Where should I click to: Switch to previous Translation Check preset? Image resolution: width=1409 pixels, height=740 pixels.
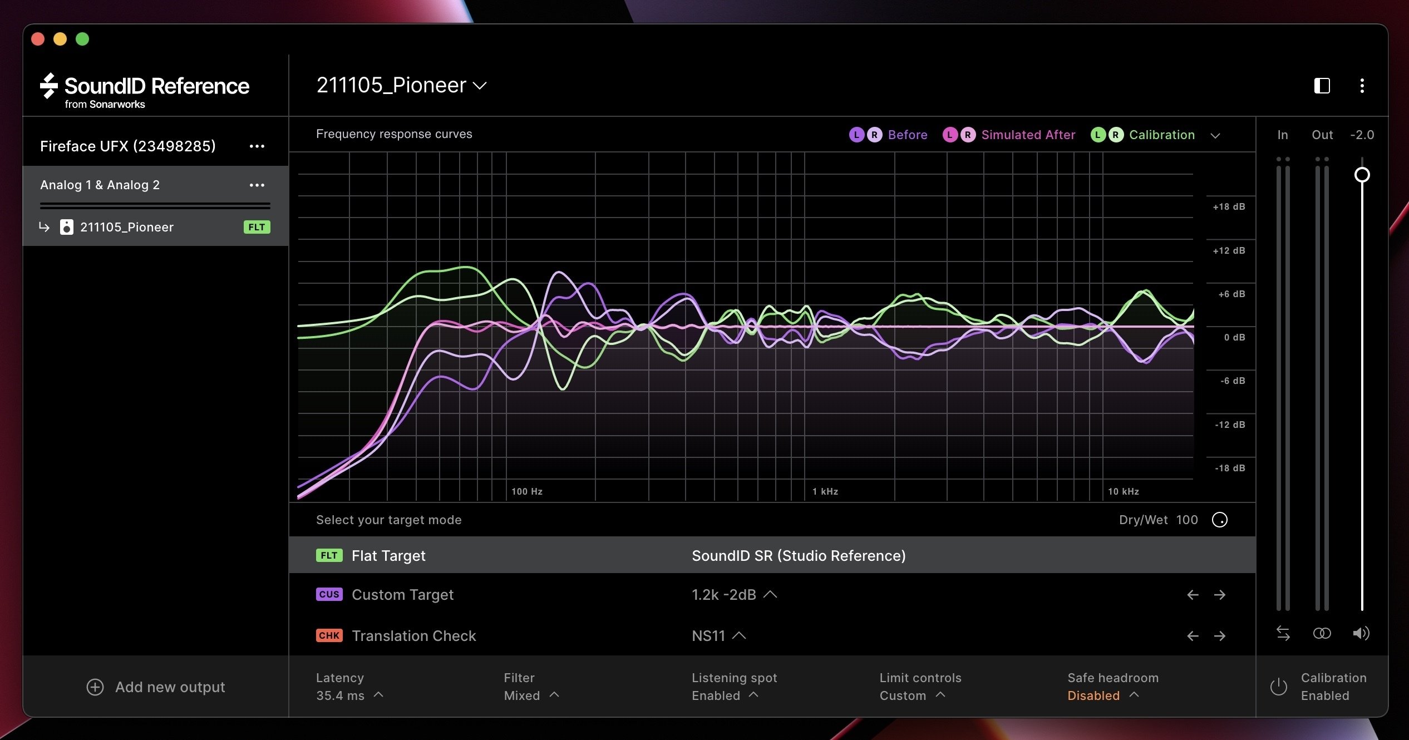[1193, 636]
